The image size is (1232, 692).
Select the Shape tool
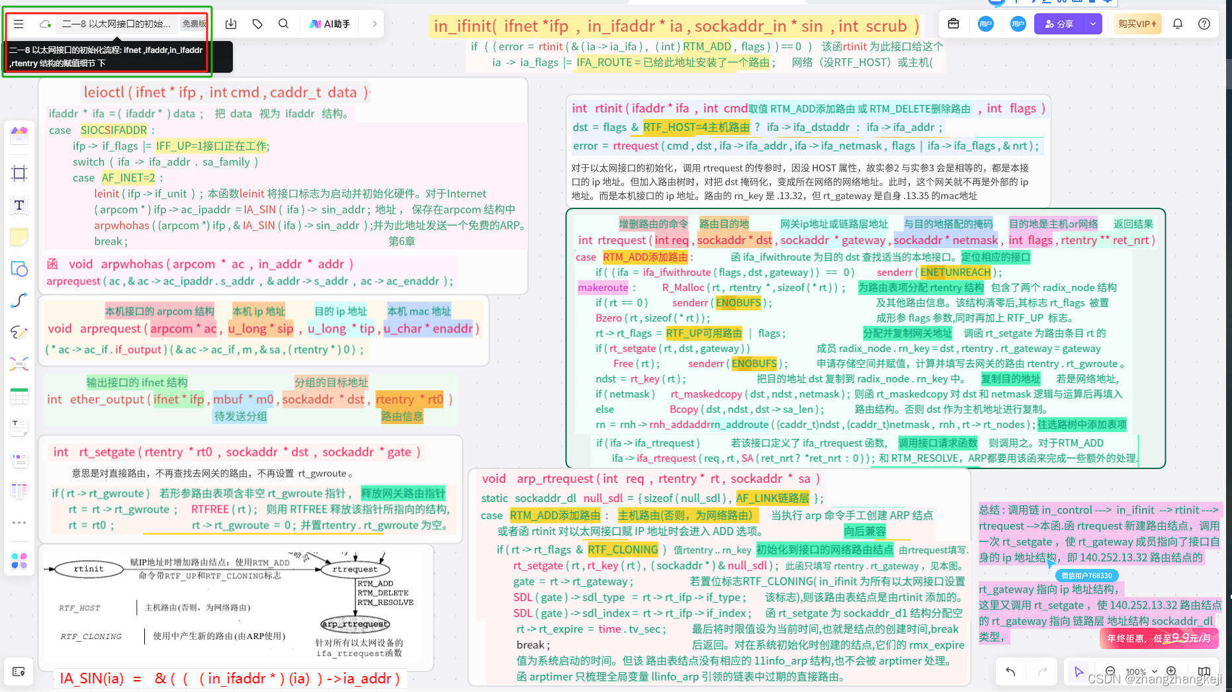coord(19,269)
